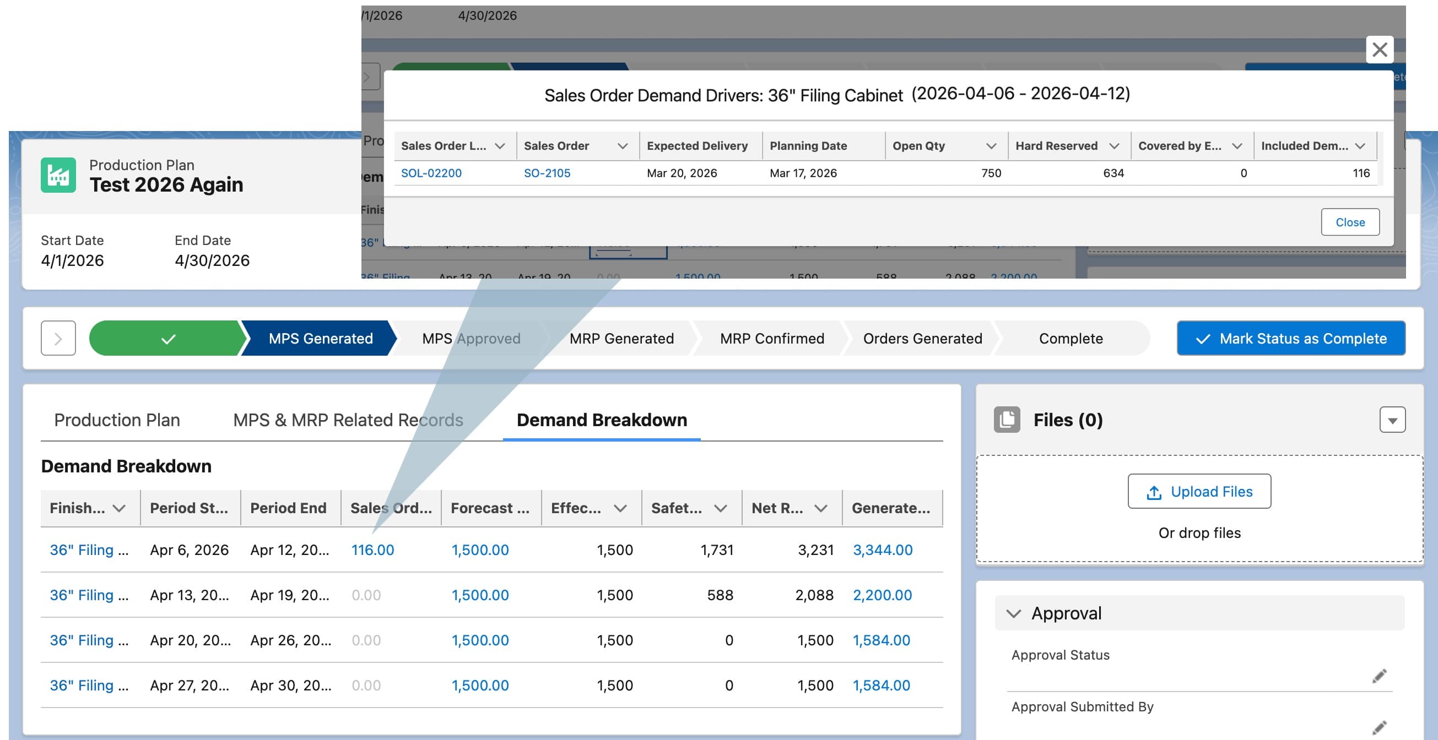
Task: Open the Hard Reserved column menu
Action: pyautogui.click(x=1113, y=146)
